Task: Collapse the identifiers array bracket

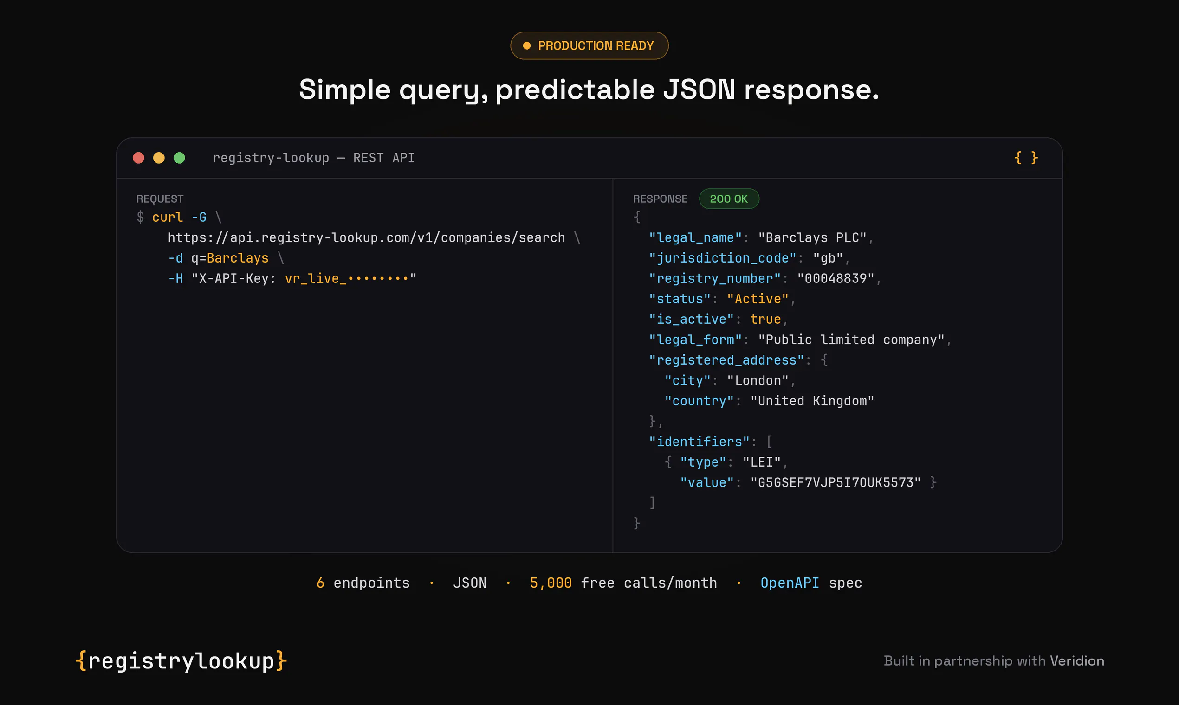Action: point(769,442)
